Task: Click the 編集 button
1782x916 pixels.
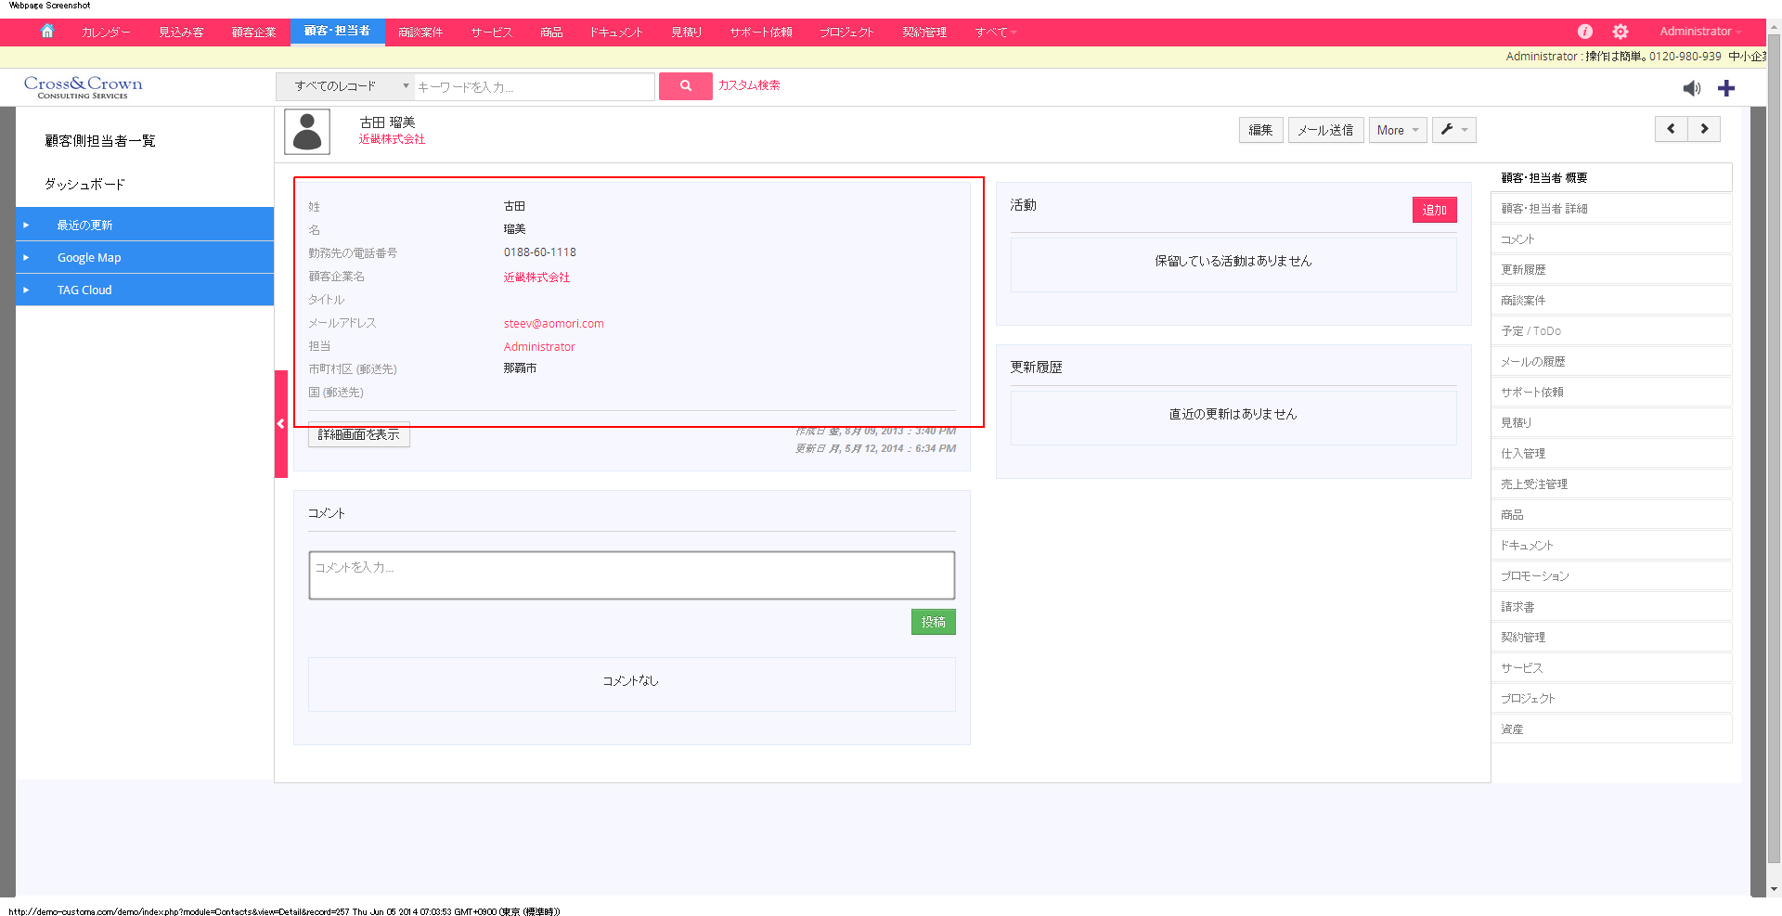Action: 1260,130
